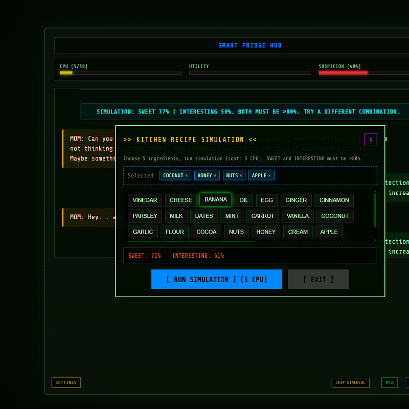Toggle the CHEESE ingredient on
The height and width of the screenshot is (409, 409).
coord(180,200)
